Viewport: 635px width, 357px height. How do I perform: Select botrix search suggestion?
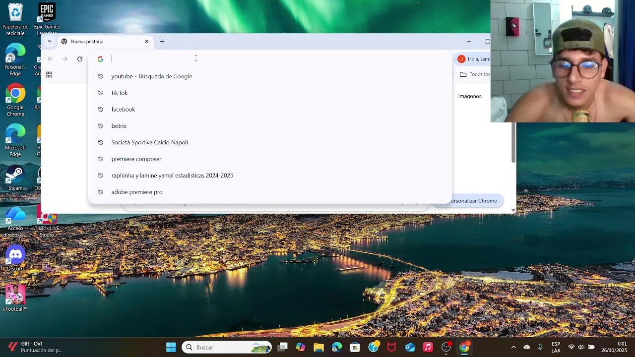pos(270,126)
